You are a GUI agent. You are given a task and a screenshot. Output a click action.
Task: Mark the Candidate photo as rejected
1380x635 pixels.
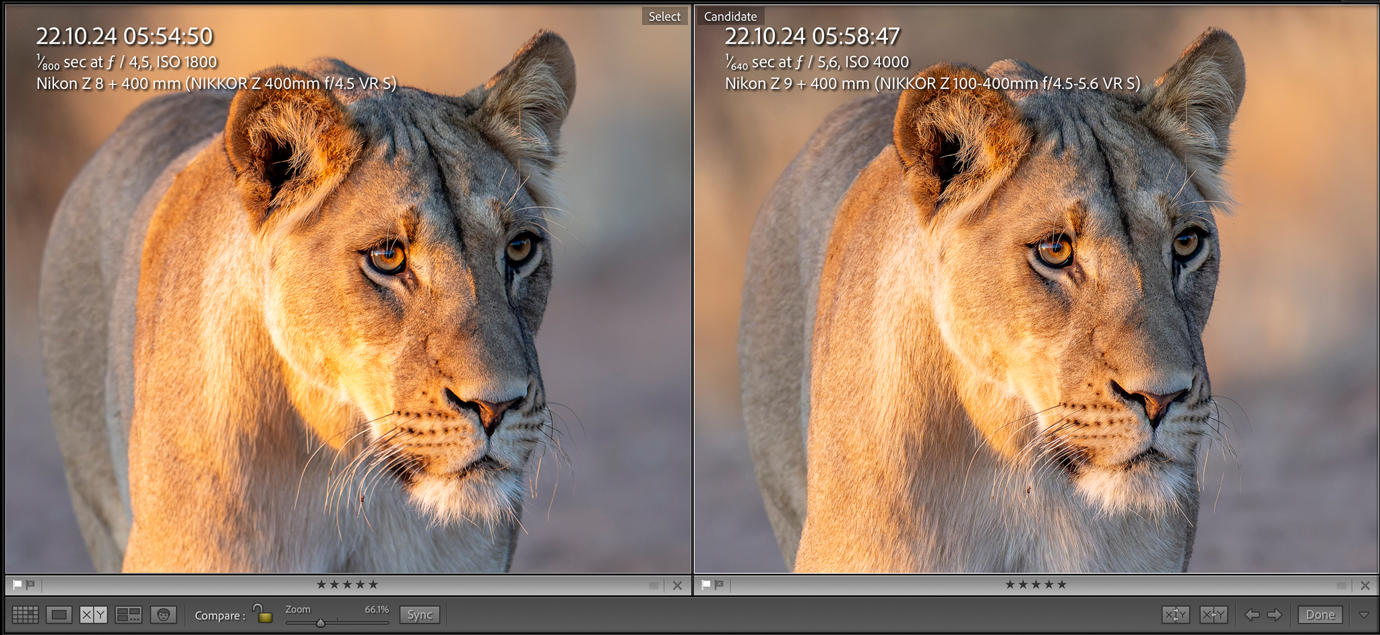(x=719, y=584)
